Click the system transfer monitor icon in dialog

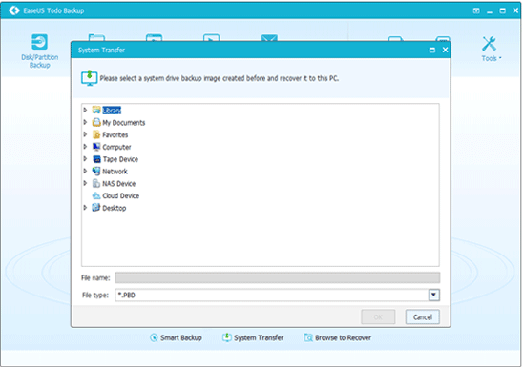(90, 78)
